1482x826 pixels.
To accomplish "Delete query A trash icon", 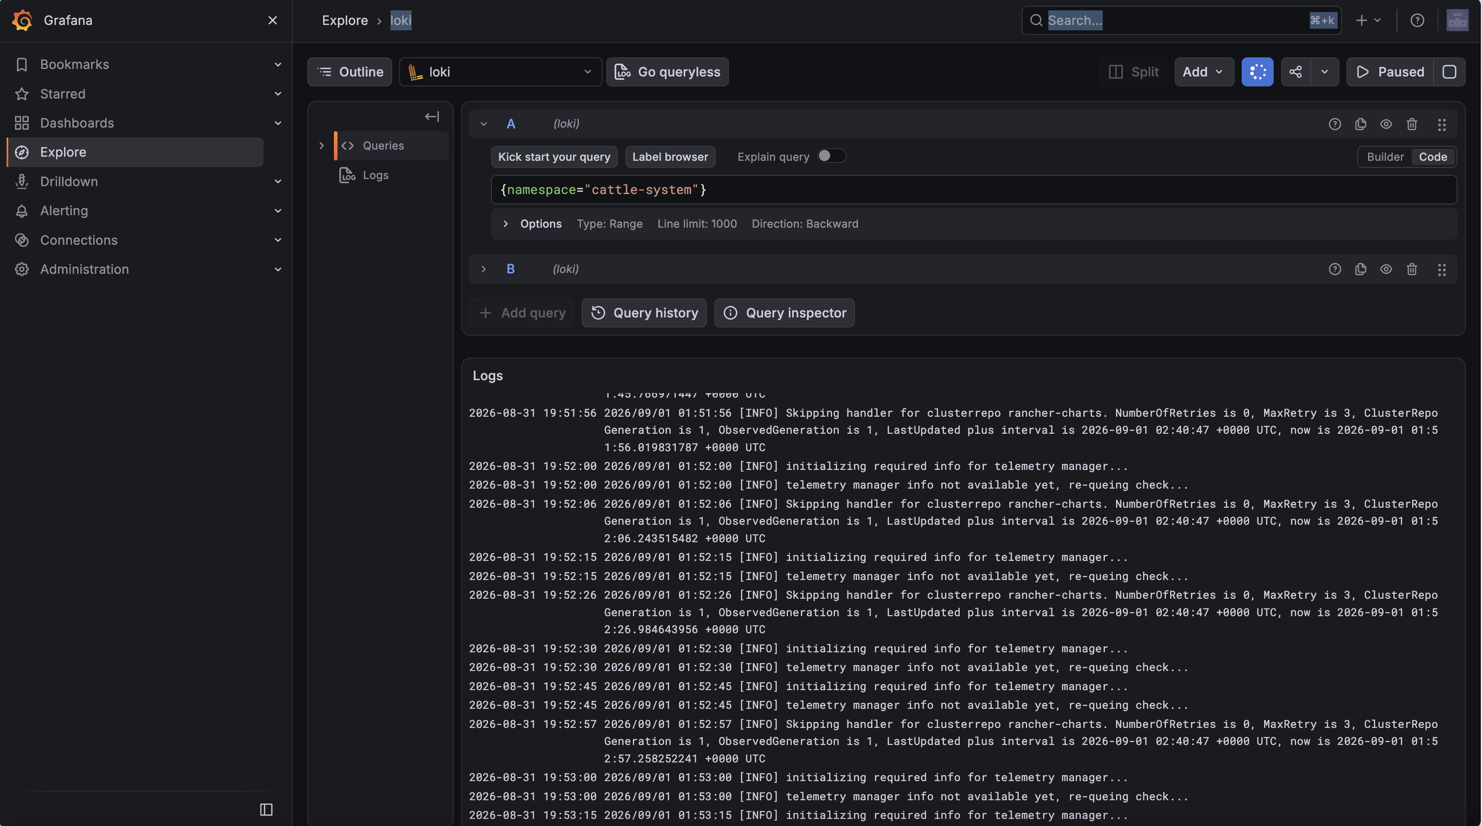I will point(1412,124).
